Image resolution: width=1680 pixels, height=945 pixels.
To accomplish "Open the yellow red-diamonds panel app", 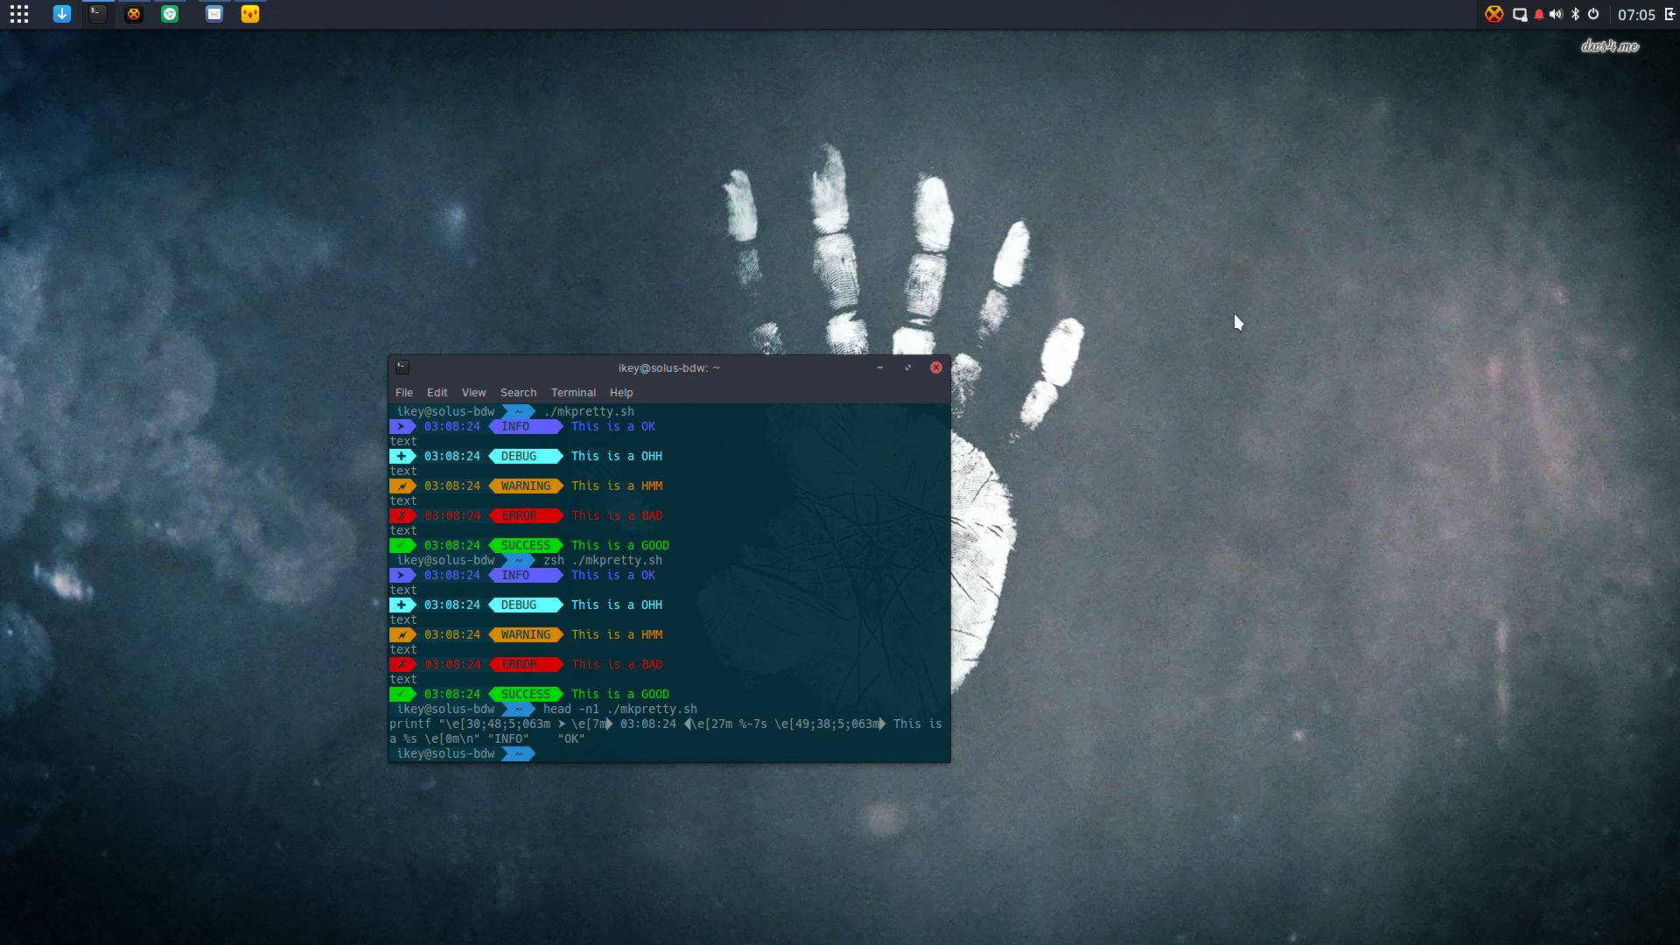I will [x=250, y=14].
